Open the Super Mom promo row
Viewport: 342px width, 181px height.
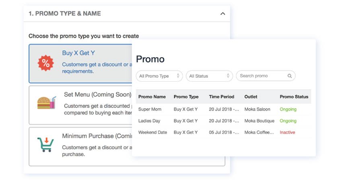149,109
